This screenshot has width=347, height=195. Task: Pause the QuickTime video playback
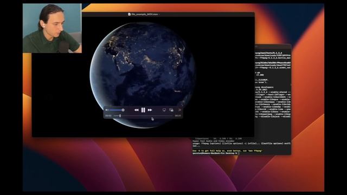(143, 110)
